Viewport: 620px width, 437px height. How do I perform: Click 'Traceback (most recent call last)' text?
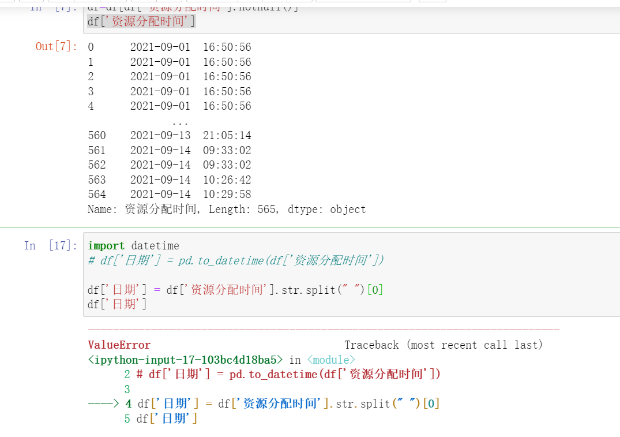pyautogui.click(x=444, y=345)
